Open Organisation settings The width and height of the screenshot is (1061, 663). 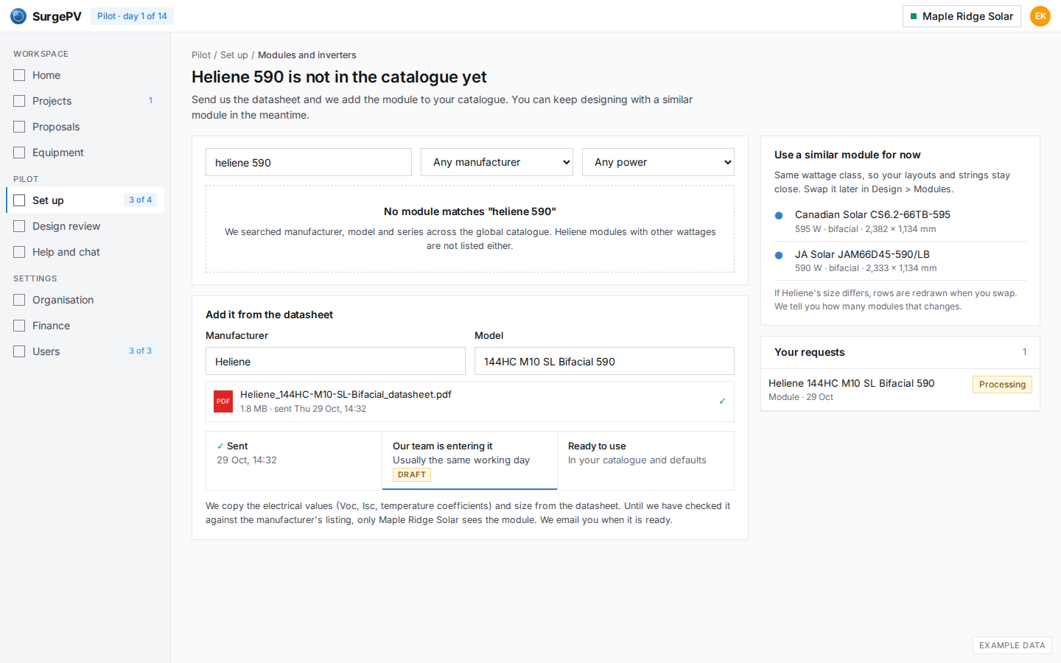pyautogui.click(x=85, y=300)
